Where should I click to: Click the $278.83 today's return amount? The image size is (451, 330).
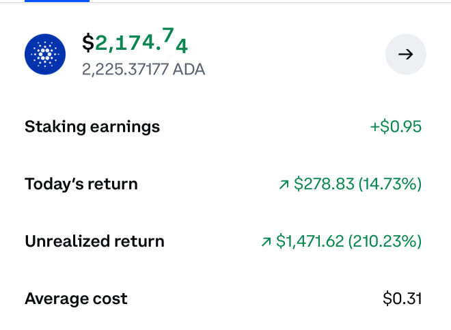coord(324,184)
